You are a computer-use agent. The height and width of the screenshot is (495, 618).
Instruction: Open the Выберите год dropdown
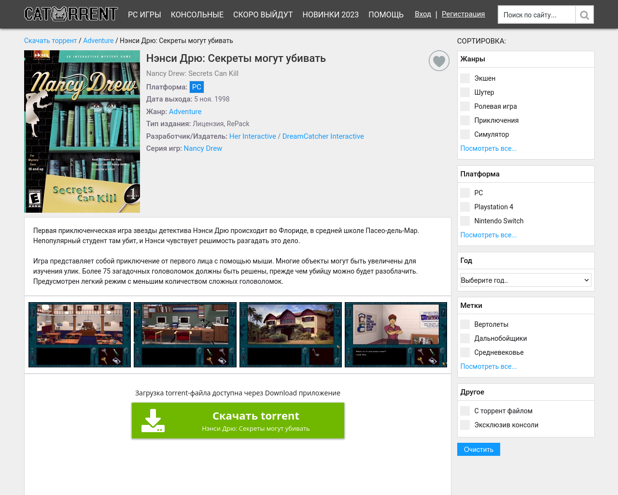pyautogui.click(x=526, y=280)
